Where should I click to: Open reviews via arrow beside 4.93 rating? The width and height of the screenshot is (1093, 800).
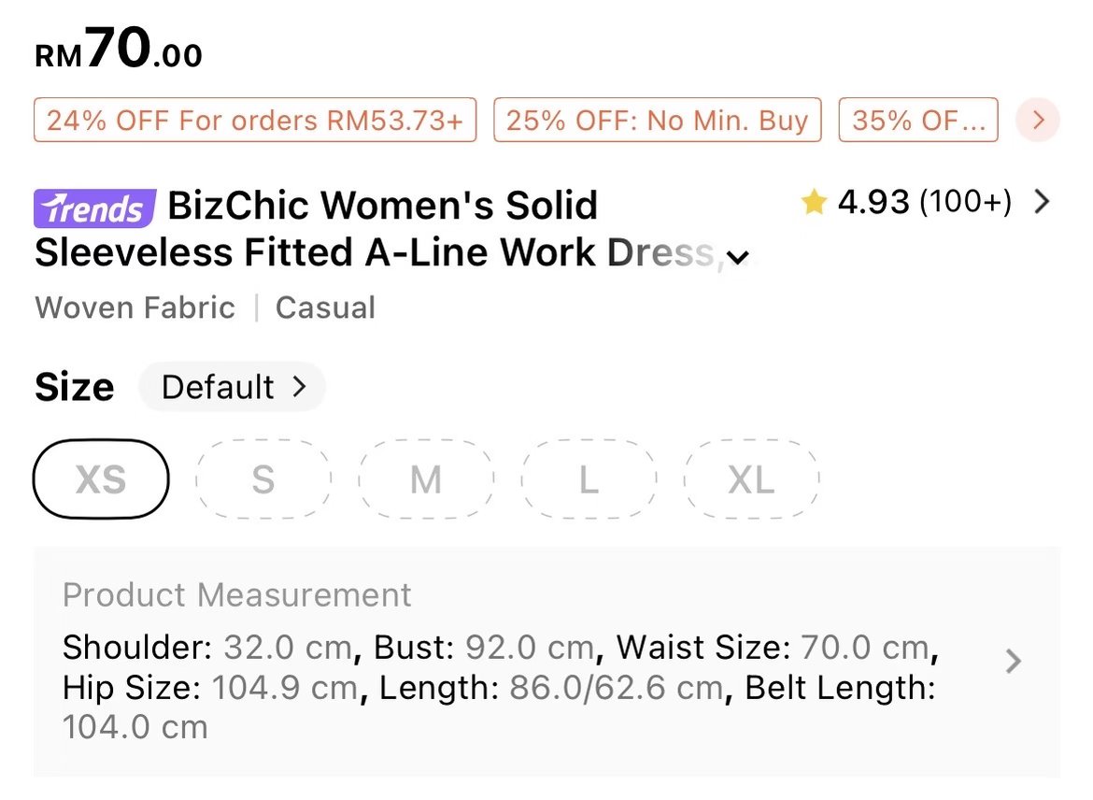click(1042, 202)
